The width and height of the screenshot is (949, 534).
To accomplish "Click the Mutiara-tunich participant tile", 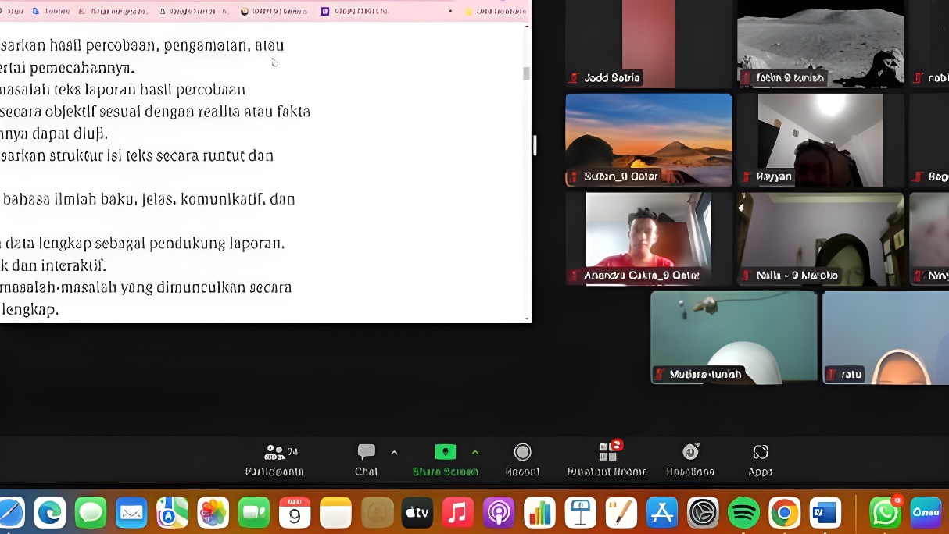I will (x=733, y=337).
